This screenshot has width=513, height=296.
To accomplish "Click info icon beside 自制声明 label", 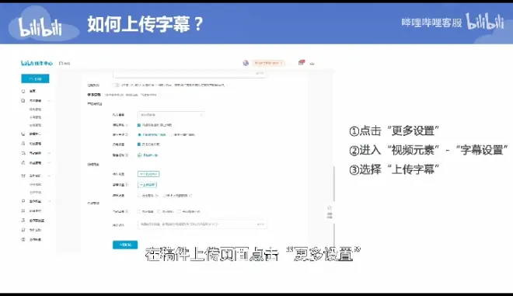I will click(127, 125).
